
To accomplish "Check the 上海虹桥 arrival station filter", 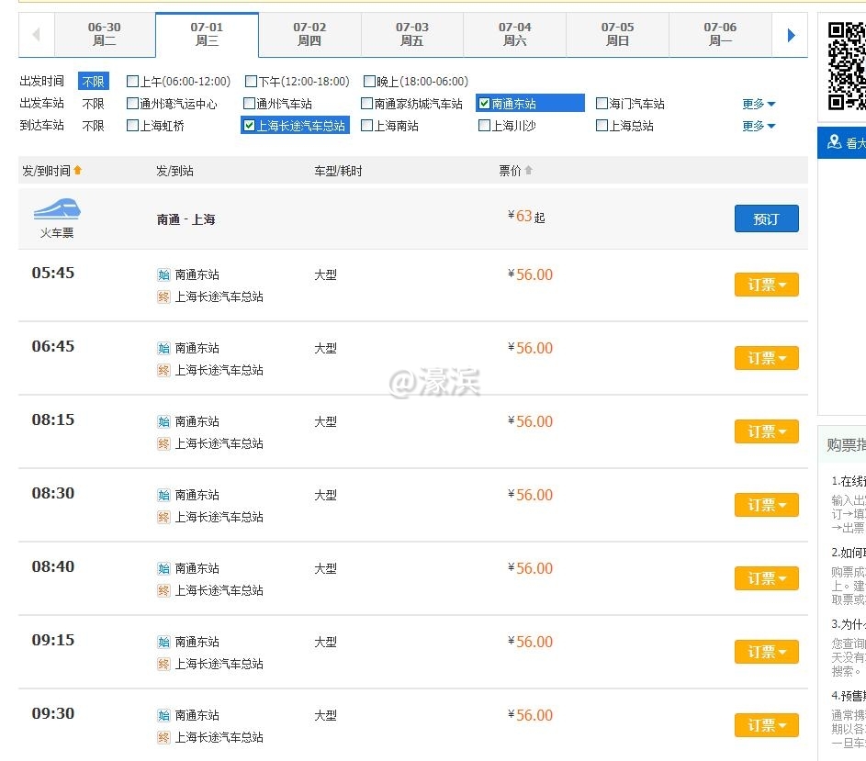I will (131, 125).
